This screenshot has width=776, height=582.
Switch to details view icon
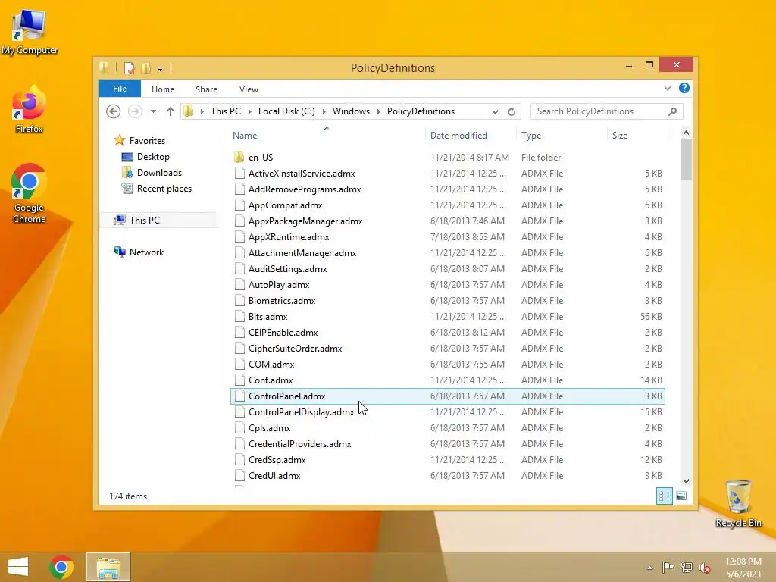664,496
